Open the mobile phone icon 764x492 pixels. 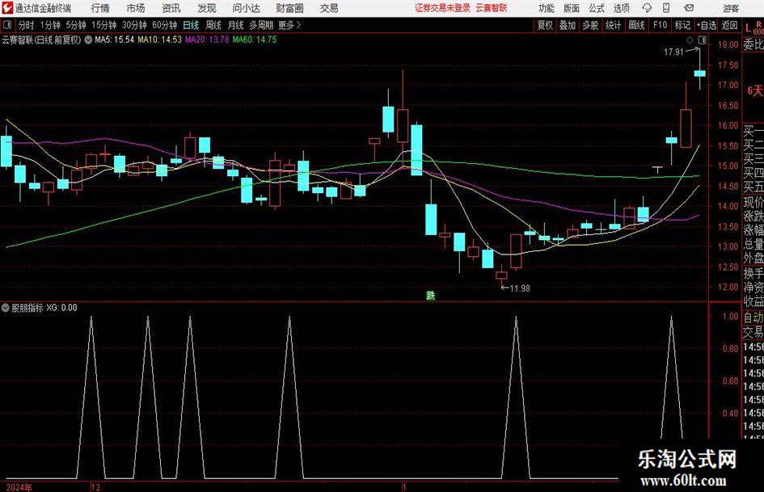(x=666, y=8)
